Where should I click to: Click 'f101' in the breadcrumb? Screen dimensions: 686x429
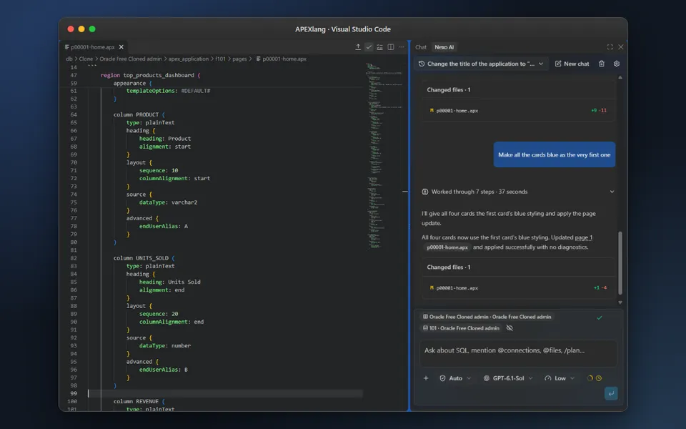(221, 59)
